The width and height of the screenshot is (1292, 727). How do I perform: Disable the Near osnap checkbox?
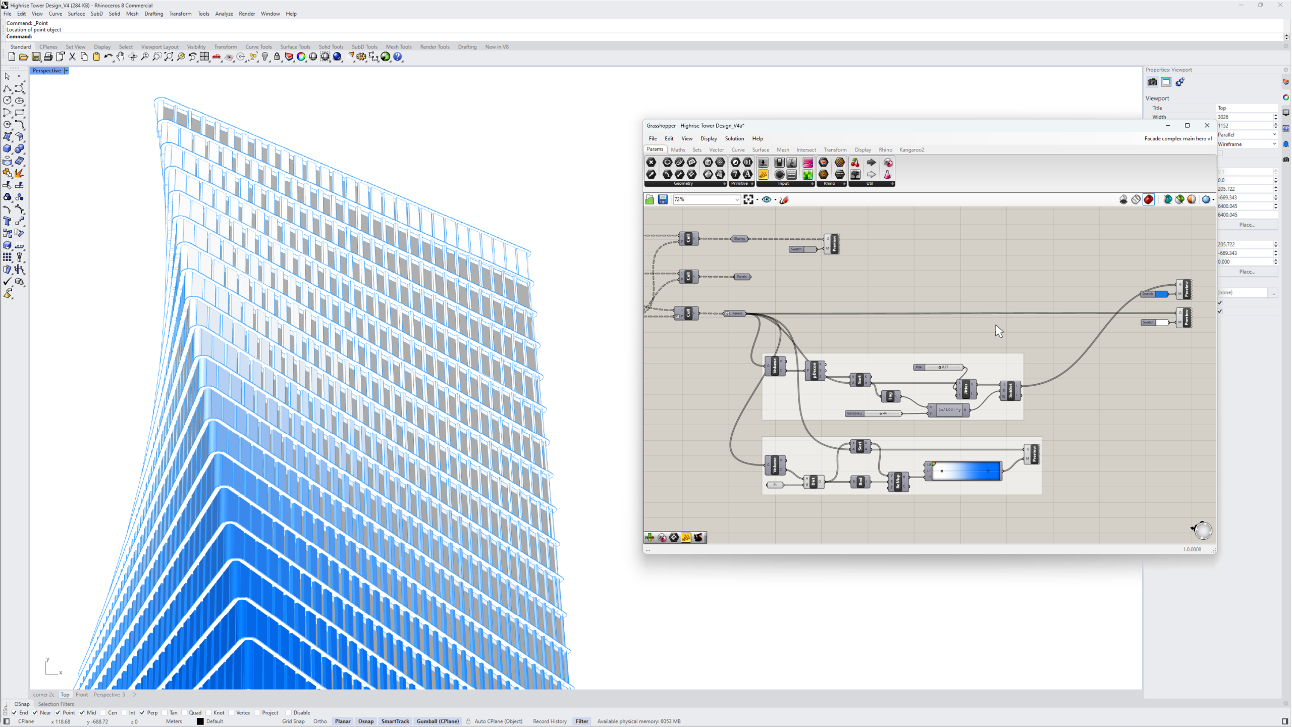34,712
